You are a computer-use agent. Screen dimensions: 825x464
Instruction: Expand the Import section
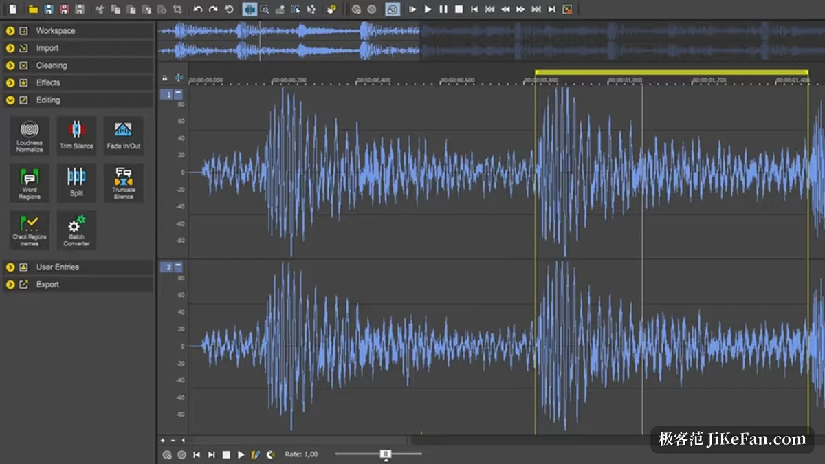pyautogui.click(x=10, y=48)
